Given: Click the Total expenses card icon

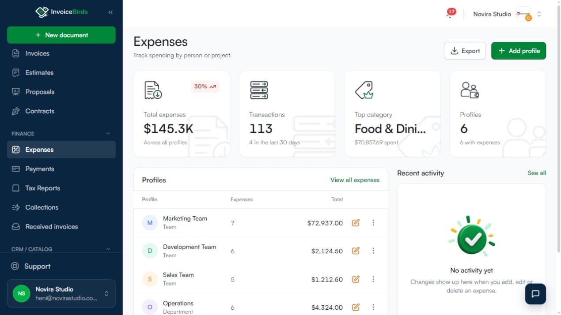Looking at the screenshot, I should (153, 90).
